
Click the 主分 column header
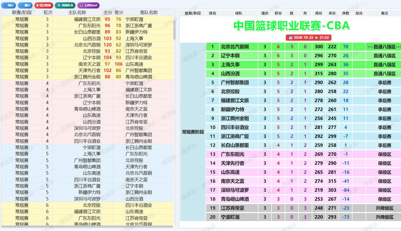[107, 12]
